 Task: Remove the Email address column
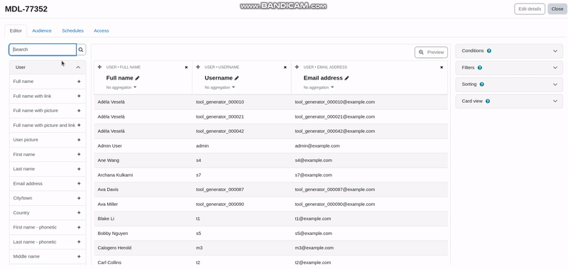point(442,67)
